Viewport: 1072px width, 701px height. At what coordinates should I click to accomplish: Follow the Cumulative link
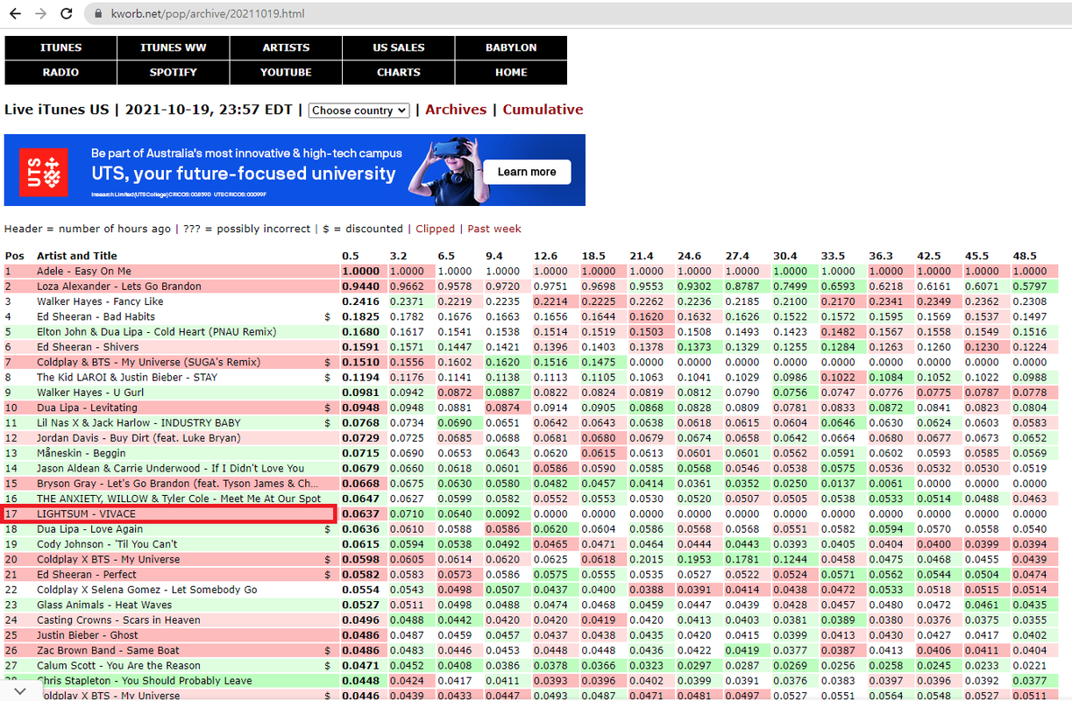tap(543, 110)
